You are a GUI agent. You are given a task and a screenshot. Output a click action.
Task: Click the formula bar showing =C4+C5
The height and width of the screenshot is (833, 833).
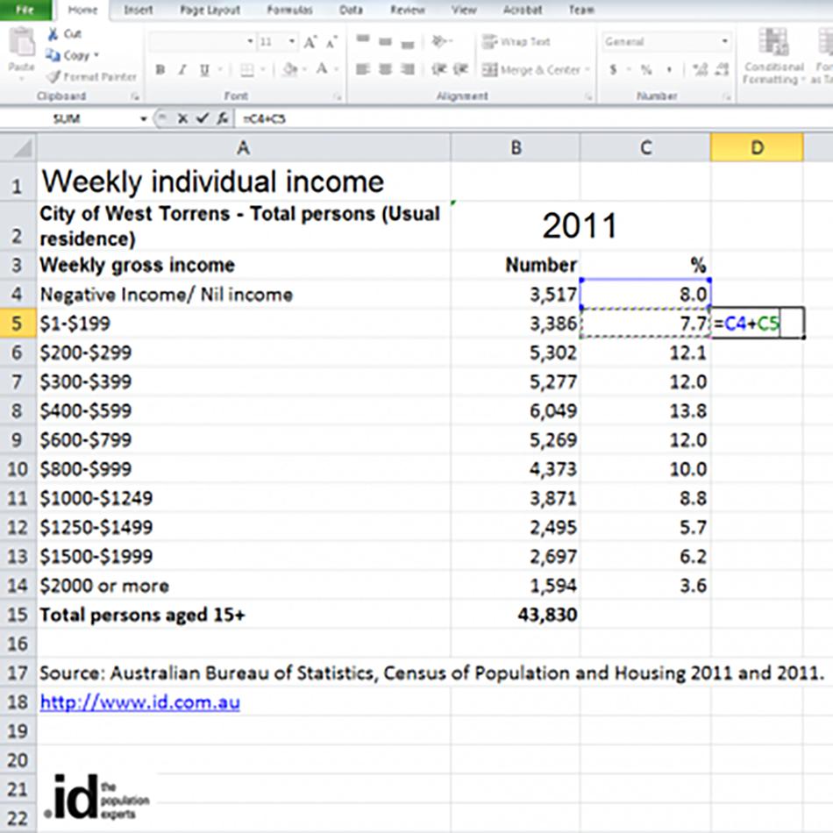[x=534, y=118]
